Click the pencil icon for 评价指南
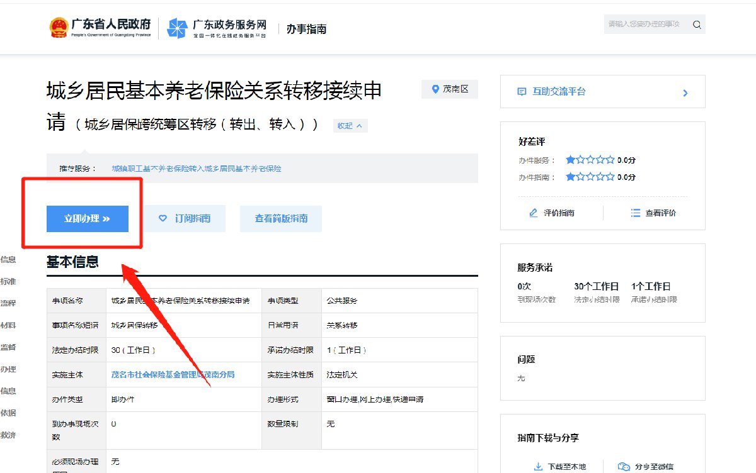The width and height of the screenshot is (756, 473). point(534,213)
